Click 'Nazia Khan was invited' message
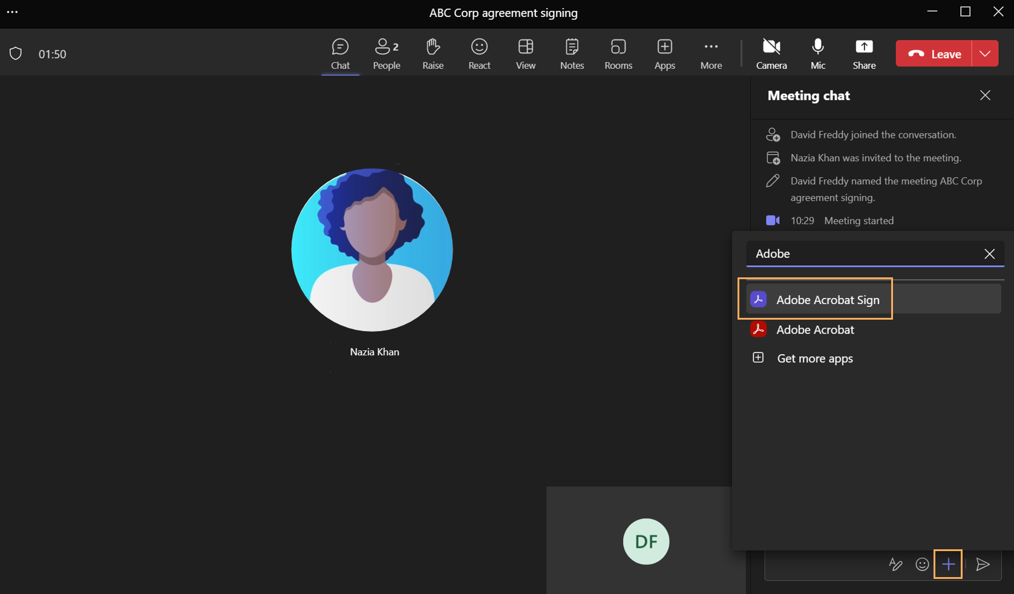The height and width of the screenshot is (594, 1014). coord(875,158)
